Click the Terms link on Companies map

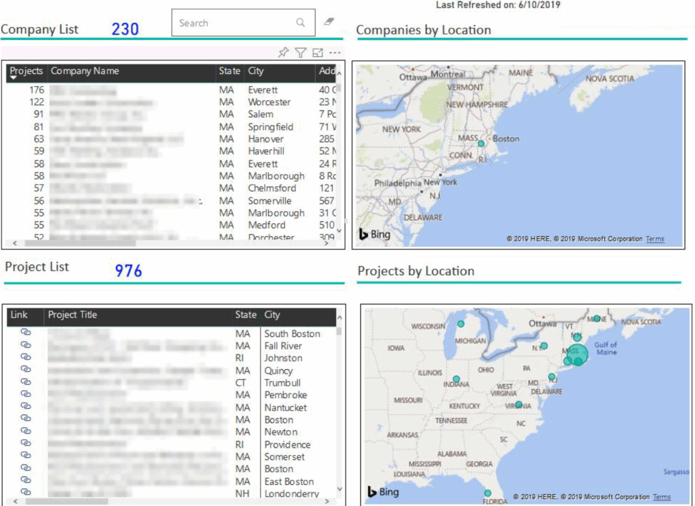coord(655,239)
